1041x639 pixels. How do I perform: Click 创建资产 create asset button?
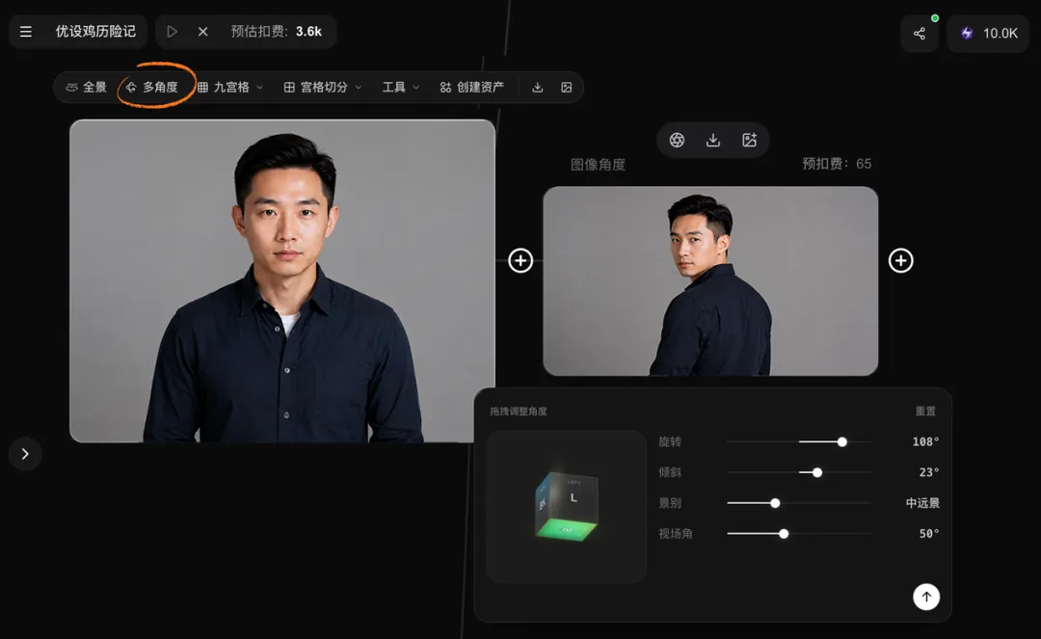point(472,87)
